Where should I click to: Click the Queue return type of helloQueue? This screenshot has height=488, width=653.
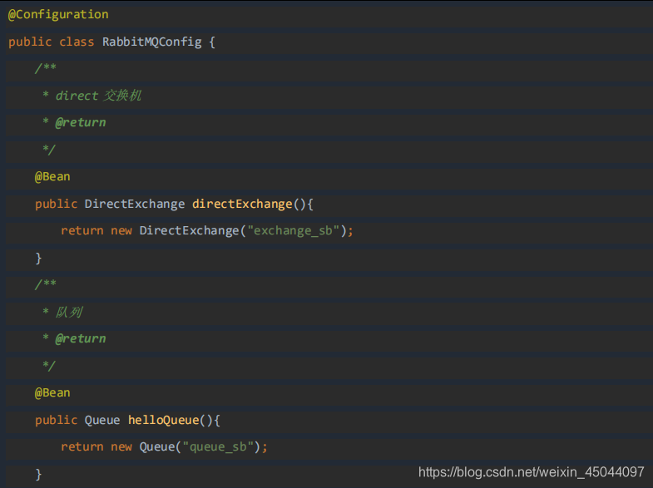(x=102, y=420)
